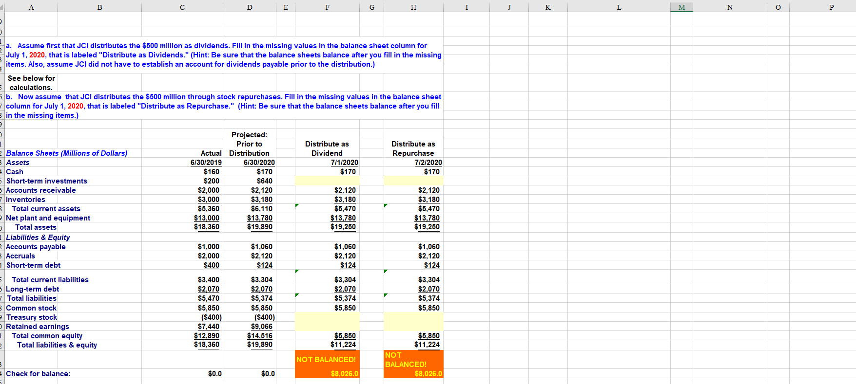Select column F header
This screenshot has height=384, width=856.
tap(327, 7)
